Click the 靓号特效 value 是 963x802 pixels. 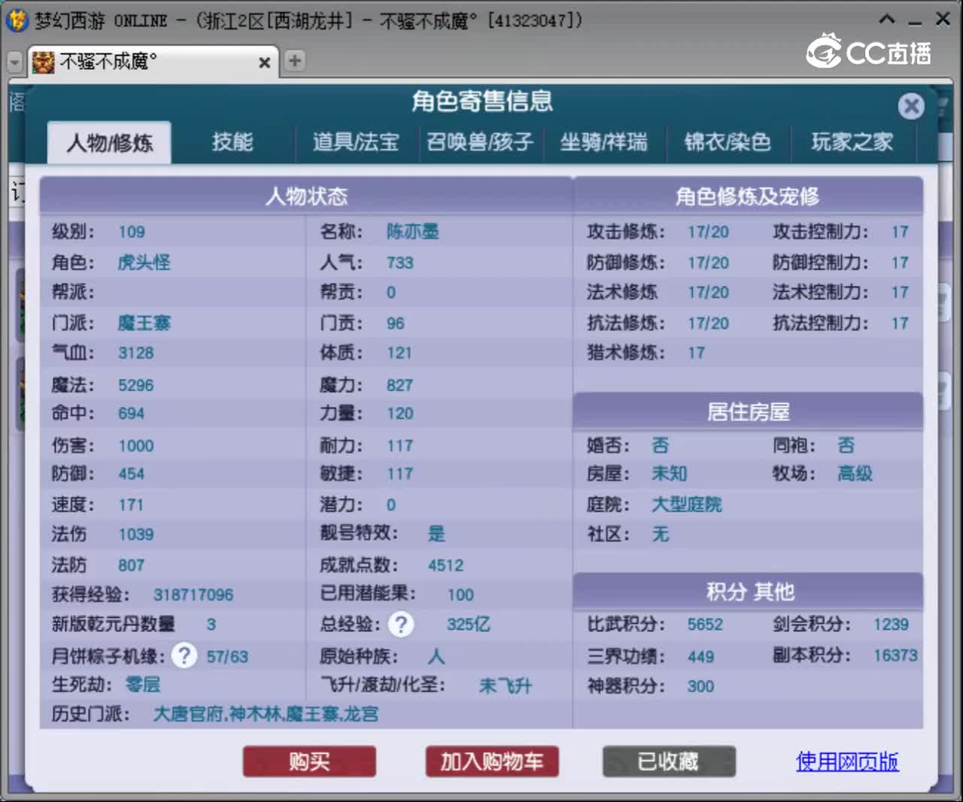pos(436,534)
